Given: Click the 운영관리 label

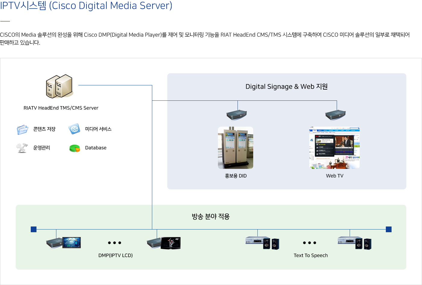Looking at the screenshot, I should tap(42, 148).
